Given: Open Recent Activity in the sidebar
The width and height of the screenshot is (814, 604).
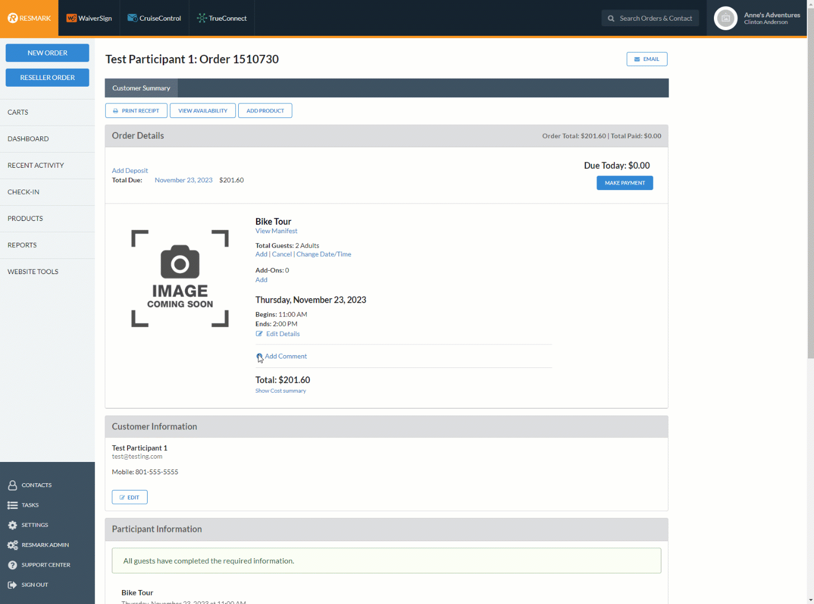Looking at the screenshot, I should coord(48,165).
